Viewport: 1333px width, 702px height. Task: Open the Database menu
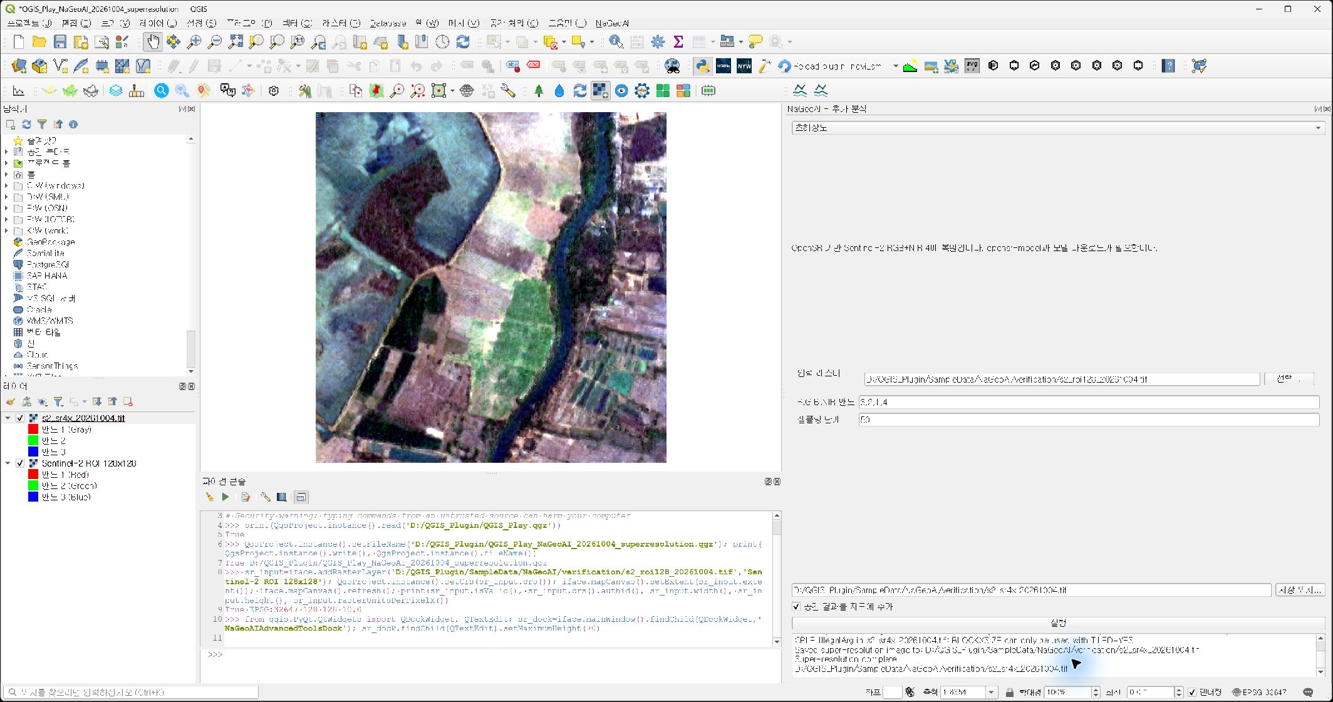pos(388,23)
